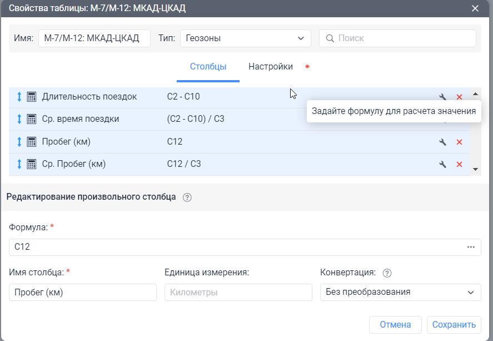Click wrench icon for Ср. Пробег (км)

pyautogui.click(x=442, y=164)
